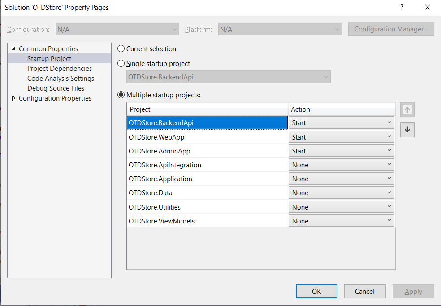Move selected project up with arrow button
This screenshot has width=441, height=306.
coord(407,110)
